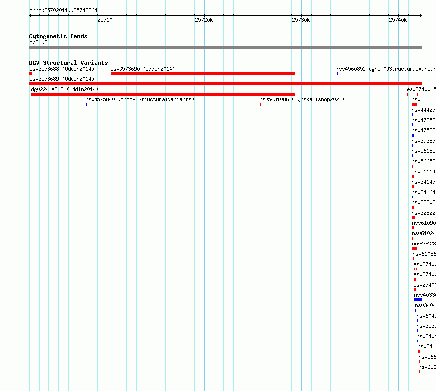Click the DGV Structural Variants track title

[x=69, y=63]
